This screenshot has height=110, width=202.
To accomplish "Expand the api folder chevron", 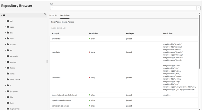I will pyautogui.click(x=5, y=21).
